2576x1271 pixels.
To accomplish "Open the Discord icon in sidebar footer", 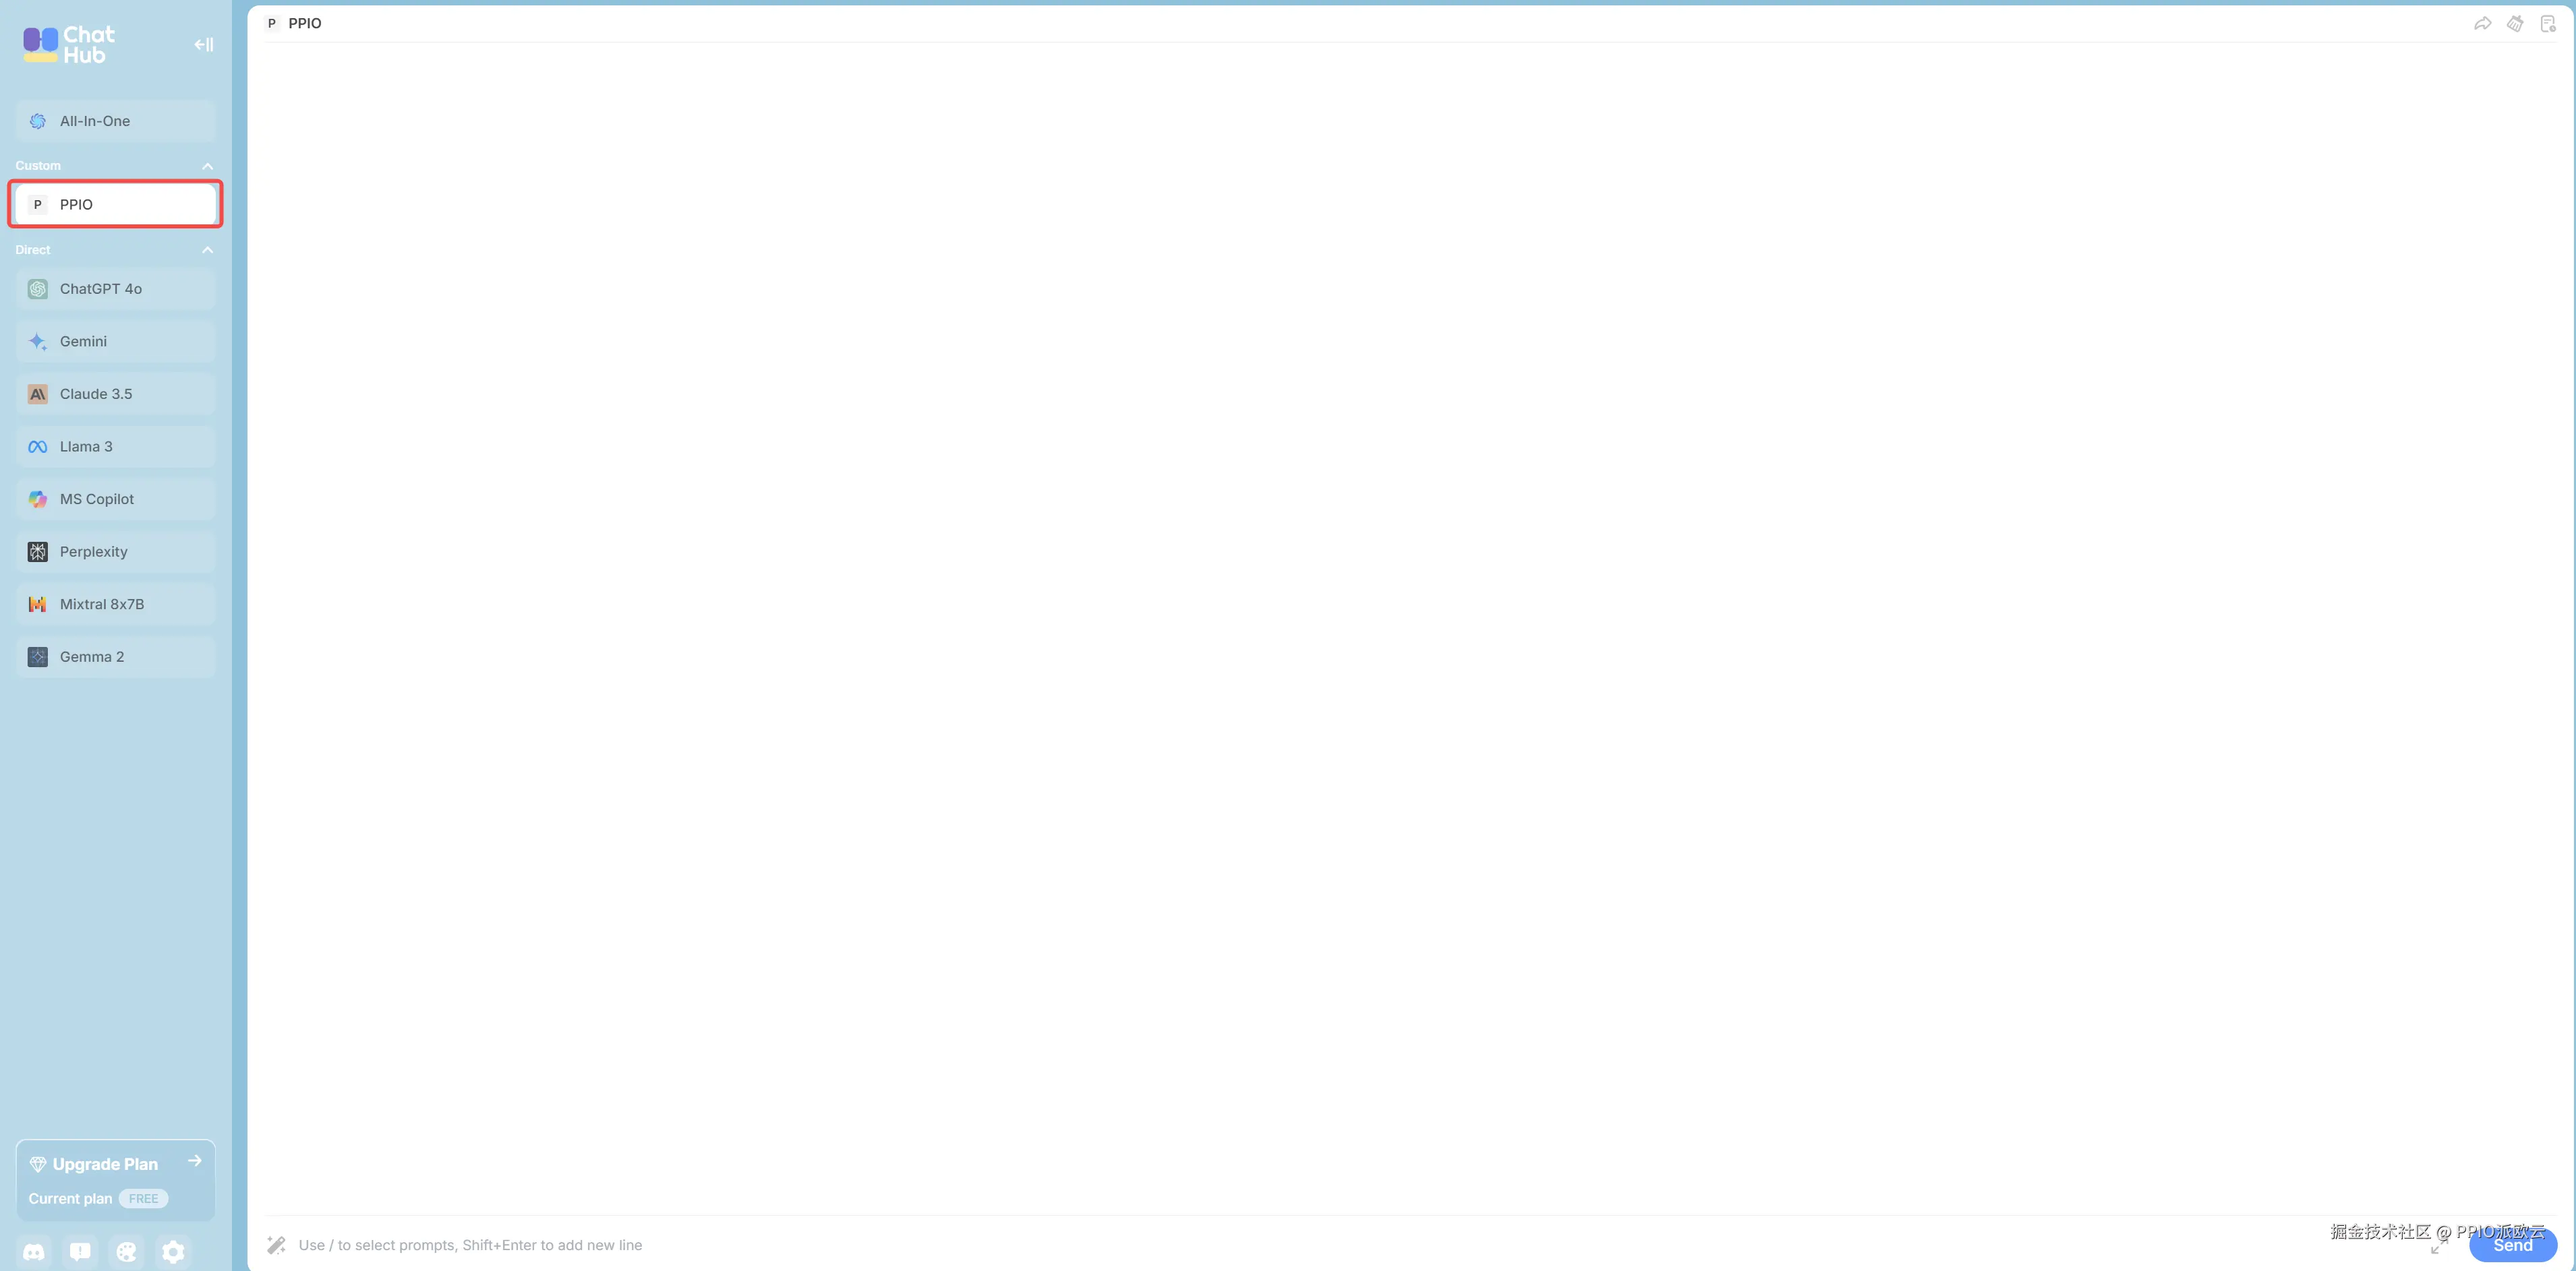I will (x=34, y=1251).
